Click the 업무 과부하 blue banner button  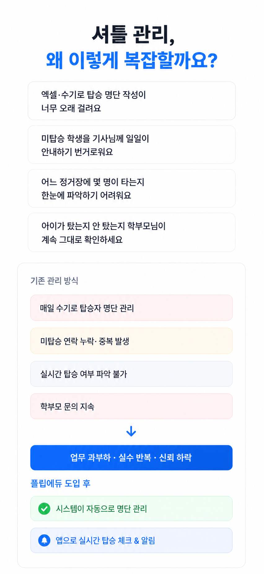tap(131, 457)
